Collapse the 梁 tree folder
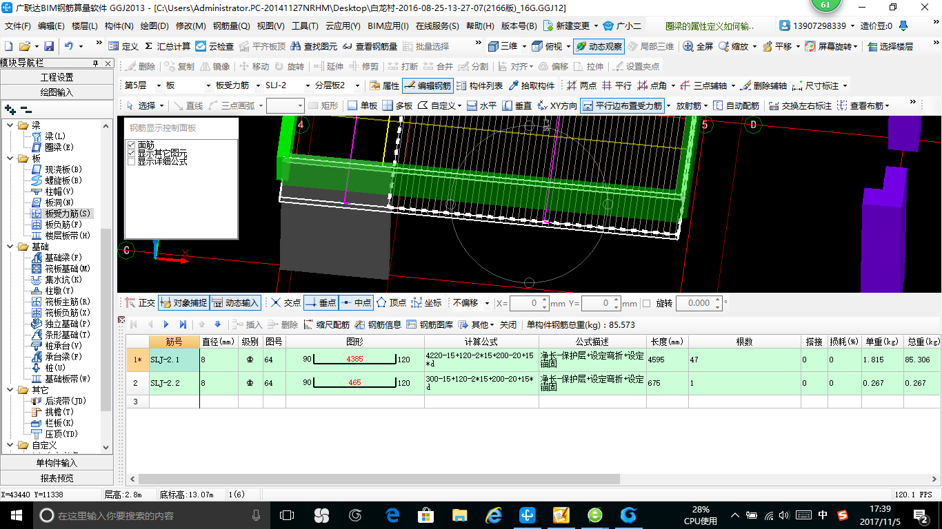The height and width of the screenshot is (529, 942). click(x=10, y=125)
